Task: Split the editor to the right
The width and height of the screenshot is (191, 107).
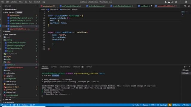Action: 189,6
